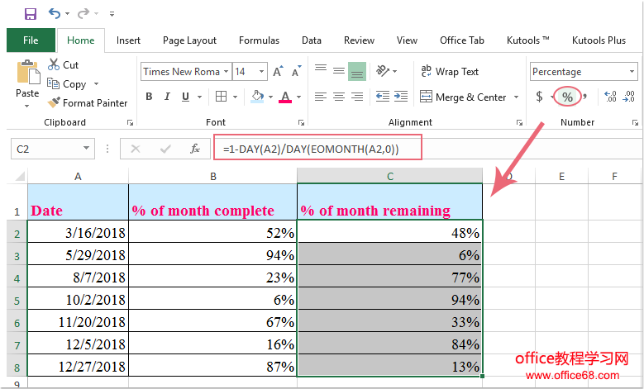Click the Borders icon
Screen dimensions: 644x389
tap(221, 97)
